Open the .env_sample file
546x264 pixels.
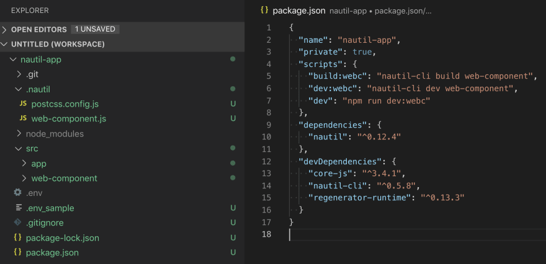point(50,208)
